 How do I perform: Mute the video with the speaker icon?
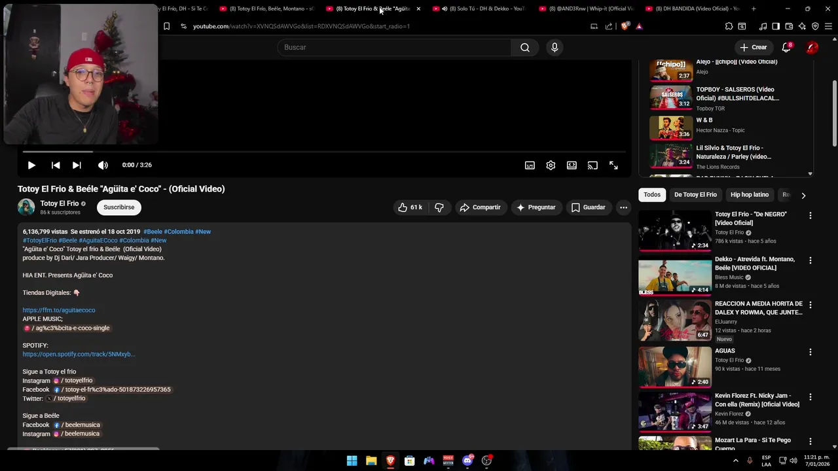[x=103, y=166]
